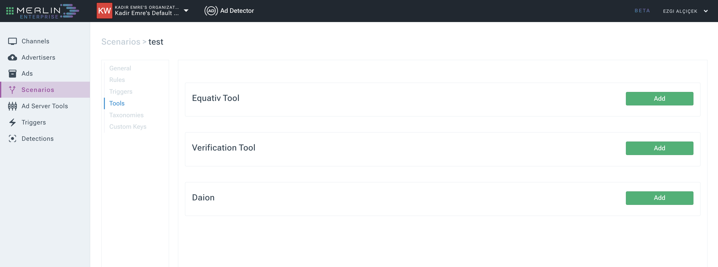Screen dimensions: 718x267
Task: Click the Ezgi Alçiçek username
Action: coord(680,11)
